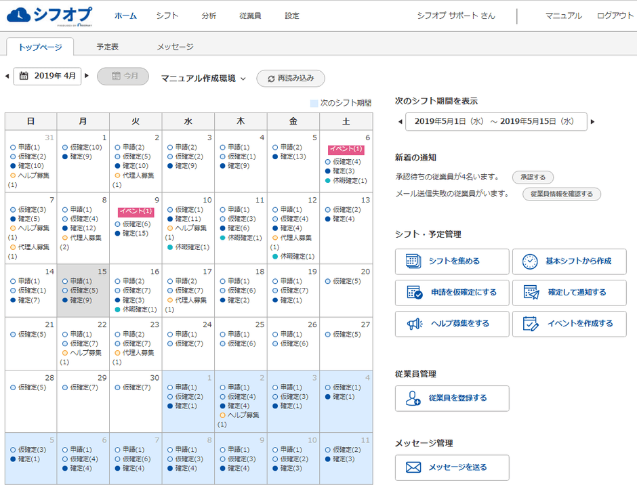Click the clock icon for 基本シフトから作成

click(x=530, y=261)
